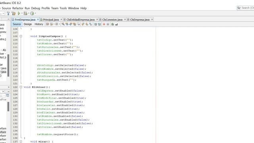Close the FrmEmpresa.java tab
The image size is (254, 143).
[x=38, y=19]
